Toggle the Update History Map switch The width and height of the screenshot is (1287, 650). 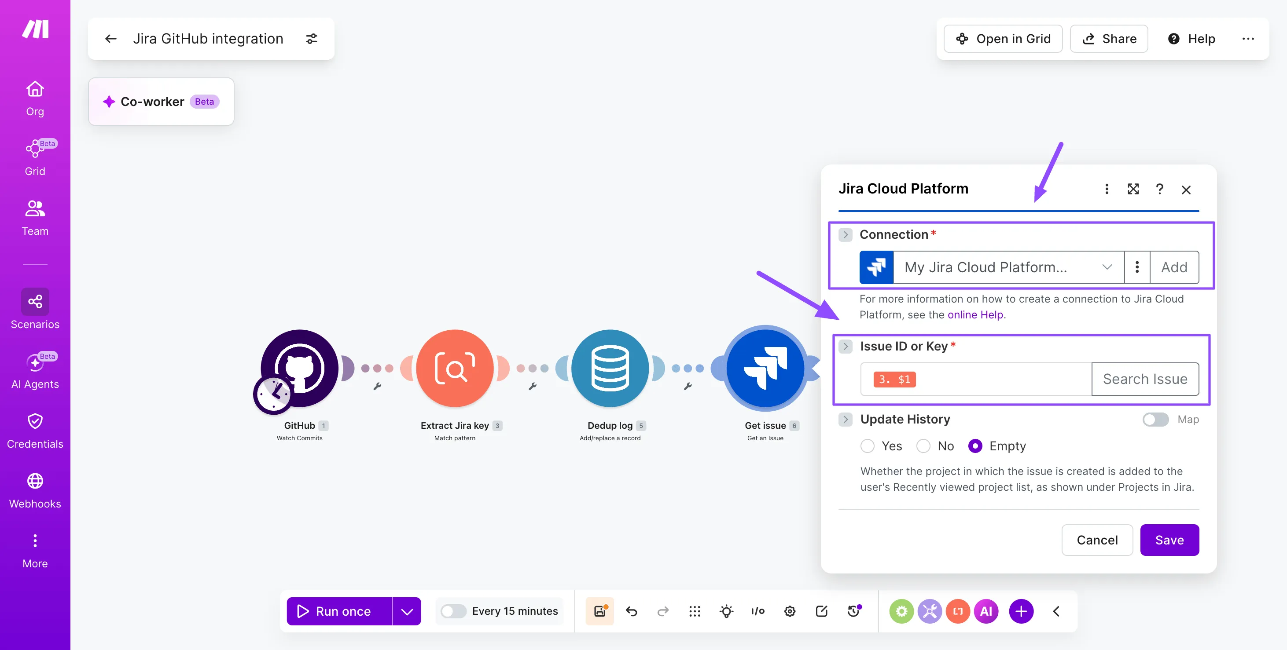click(1155, 420)
